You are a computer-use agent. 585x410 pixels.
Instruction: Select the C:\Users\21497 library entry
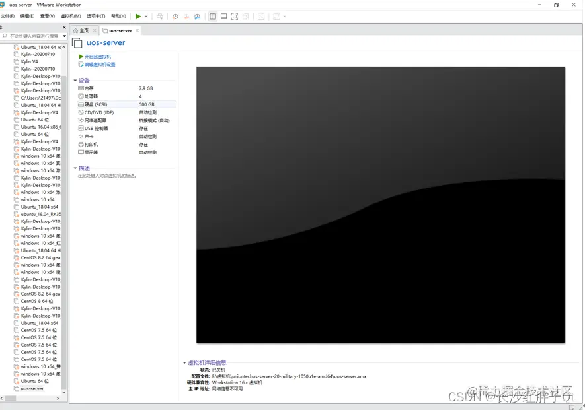(41, 98)
